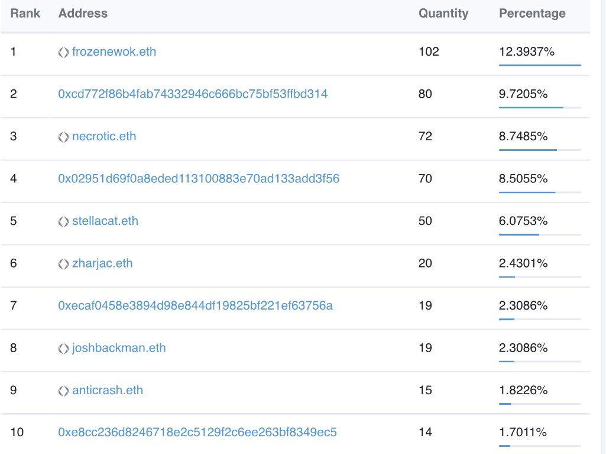Select quantity value 20
Screen dimensions: 606x454
point(425,263)
